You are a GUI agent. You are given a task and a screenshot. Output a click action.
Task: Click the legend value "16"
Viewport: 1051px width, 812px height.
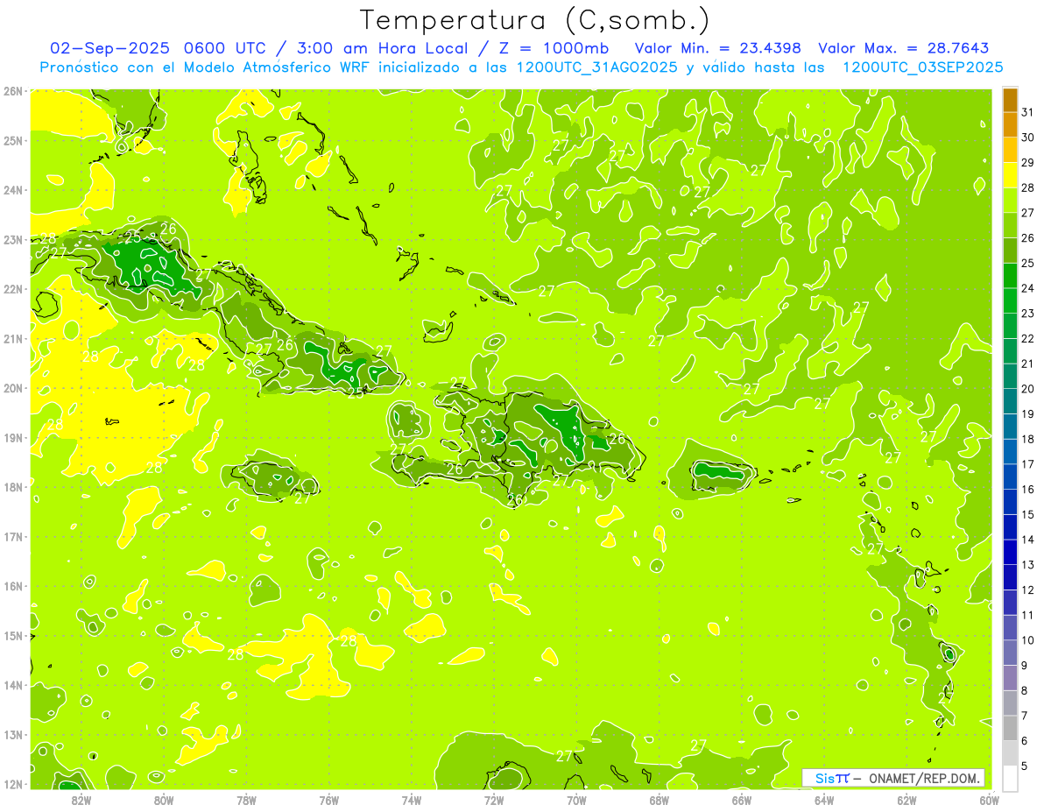(x=1028, y=490)
